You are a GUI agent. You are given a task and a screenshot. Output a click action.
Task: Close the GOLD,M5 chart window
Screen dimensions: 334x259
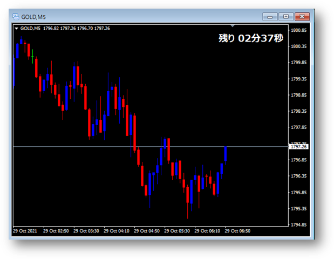(x=302, y=17)
